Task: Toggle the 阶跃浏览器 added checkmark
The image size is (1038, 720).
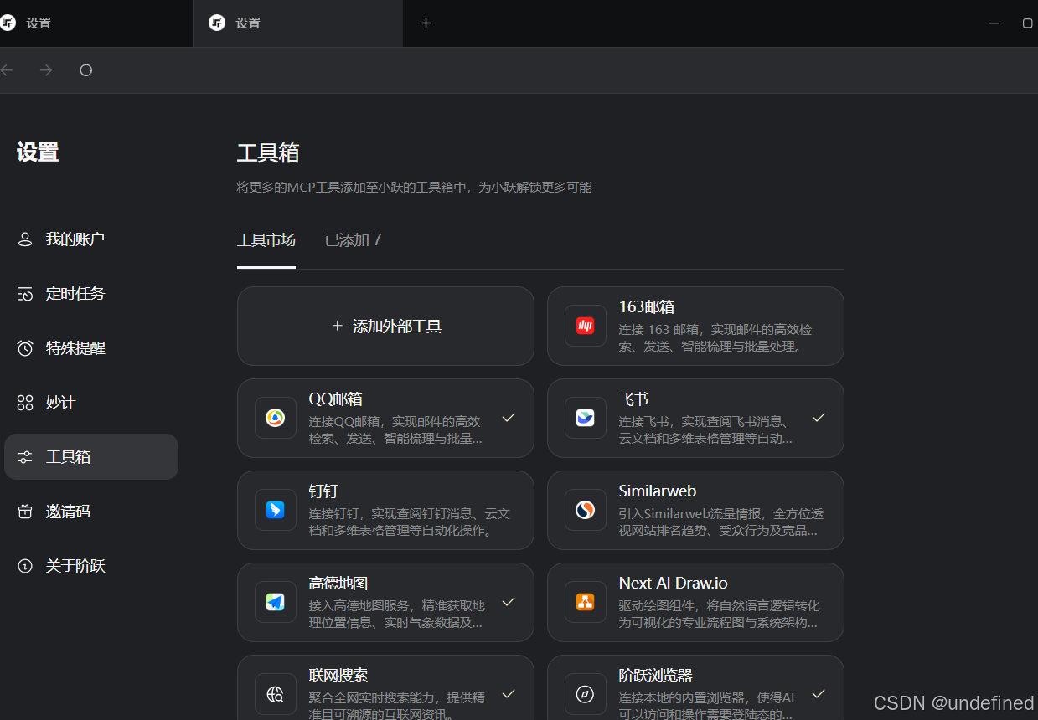Action: 819,694
